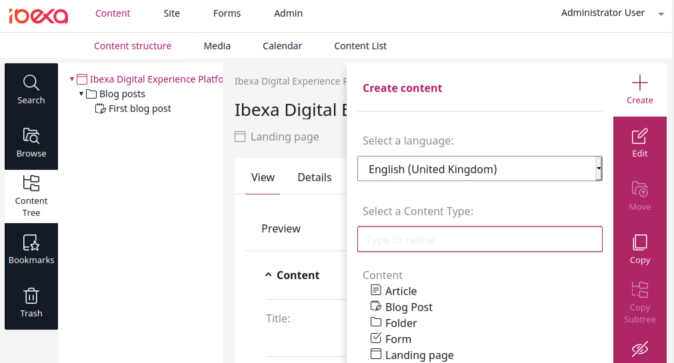
Task: Click the landing page icon beside the root tree node
Action: (x=82, y=79)
